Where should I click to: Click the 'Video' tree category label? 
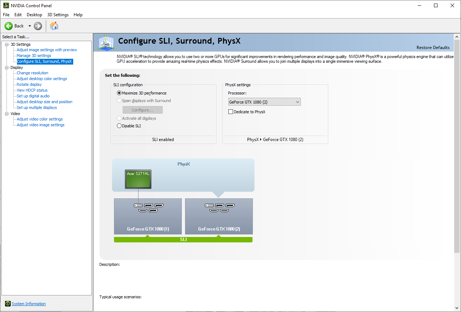[15, 114]
